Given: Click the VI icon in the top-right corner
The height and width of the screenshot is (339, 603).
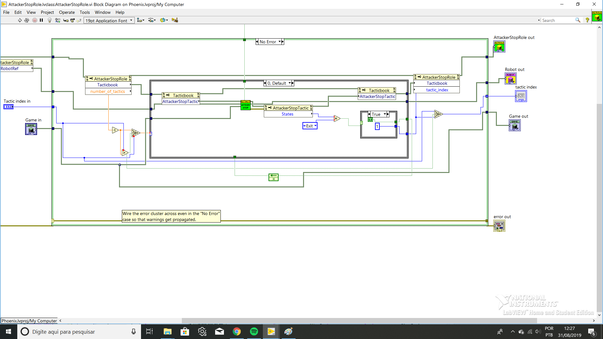Looking at the screenshot, I should (597, 16).
